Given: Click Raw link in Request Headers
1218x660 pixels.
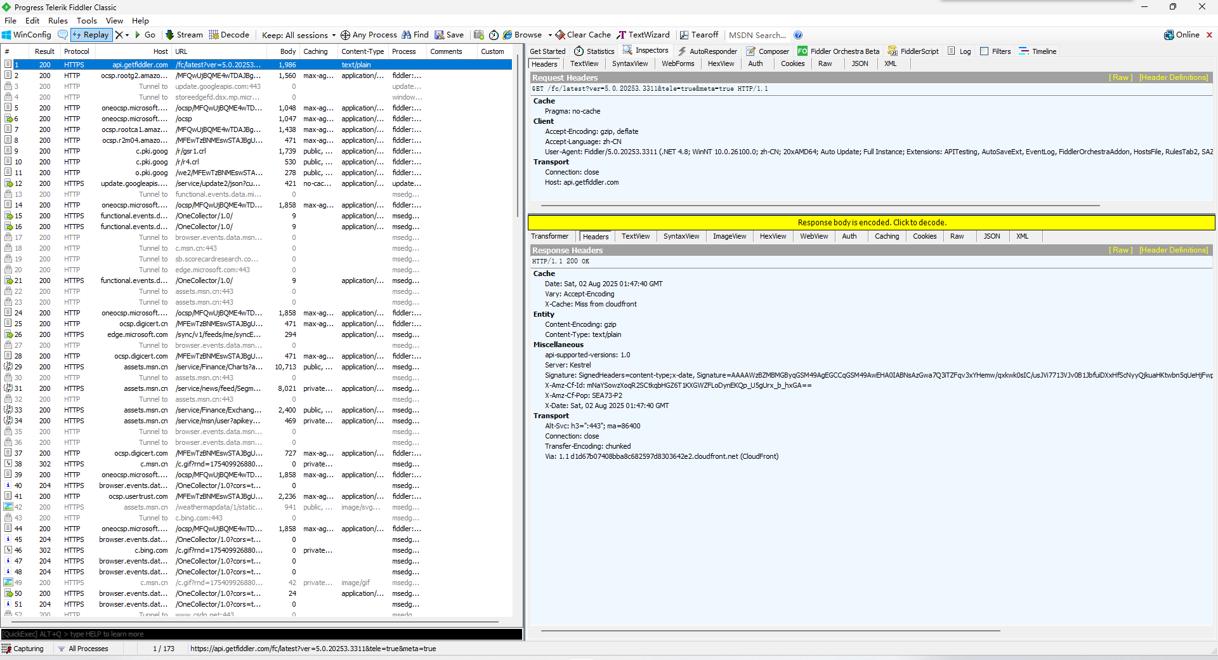Looking at the screenshot, I should point(1120,77).
